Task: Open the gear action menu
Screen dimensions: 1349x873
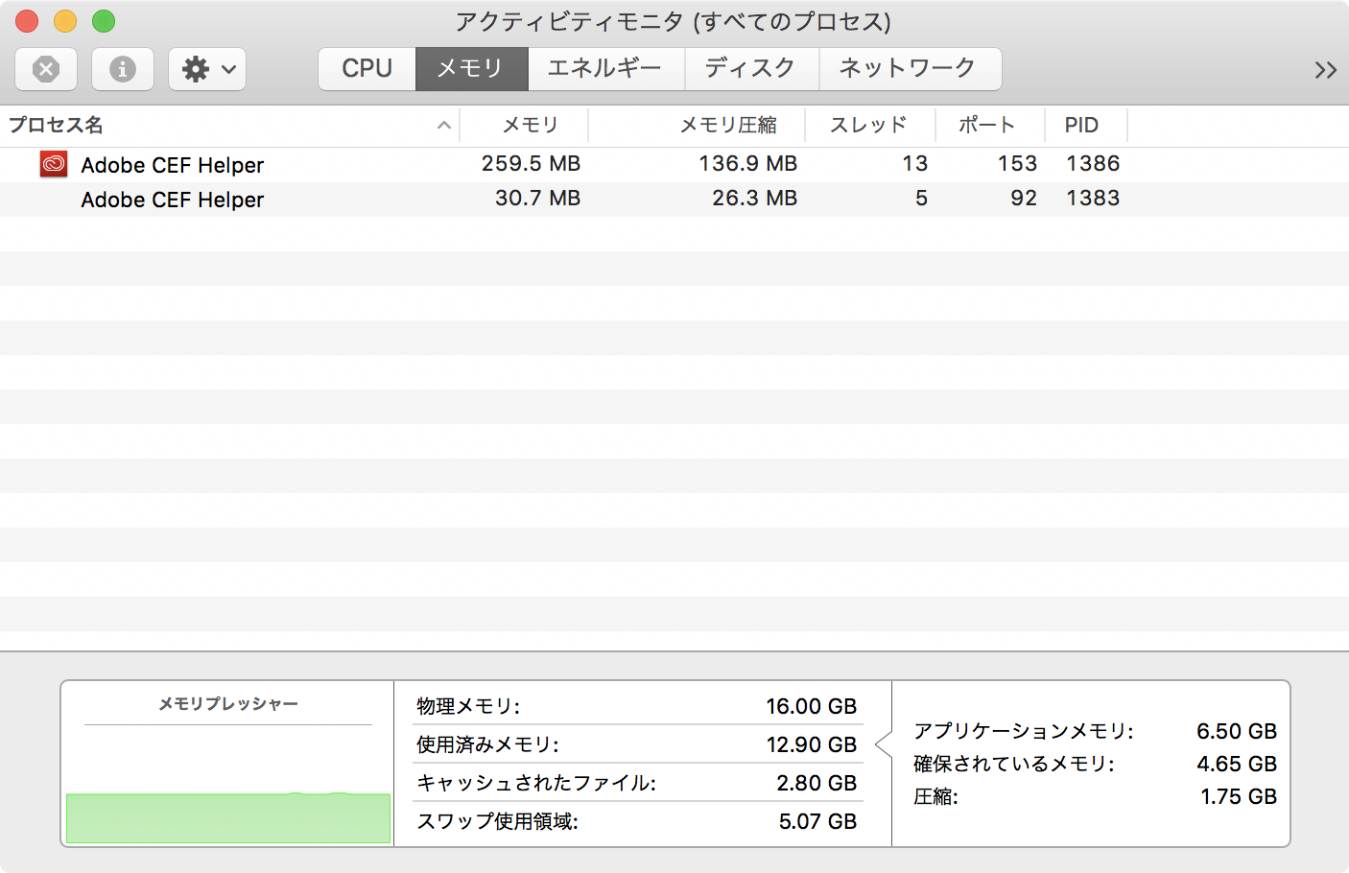Action: [207, 69]
